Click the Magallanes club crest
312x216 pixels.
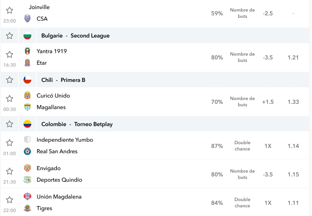point(28,107)
